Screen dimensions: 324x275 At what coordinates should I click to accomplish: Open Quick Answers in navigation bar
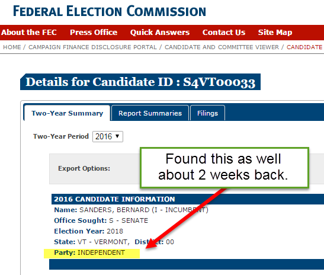pos(160,33)
